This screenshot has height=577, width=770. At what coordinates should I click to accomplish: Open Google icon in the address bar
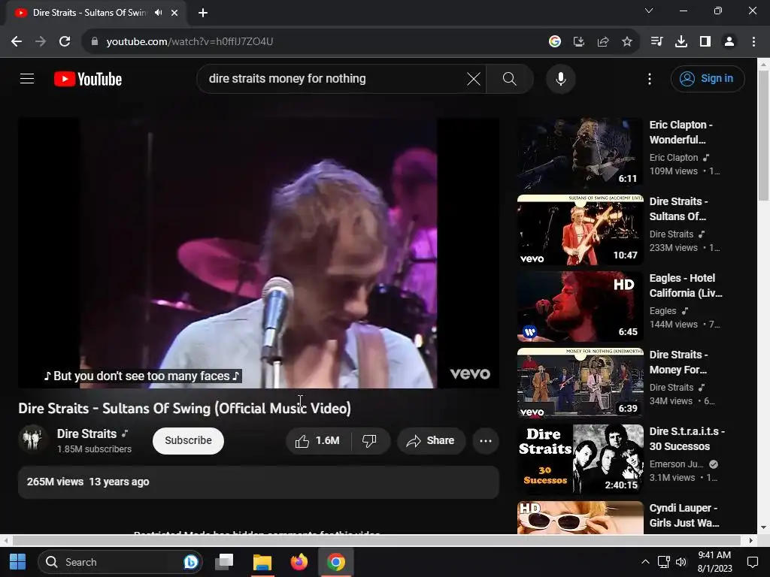click(554, 42)
